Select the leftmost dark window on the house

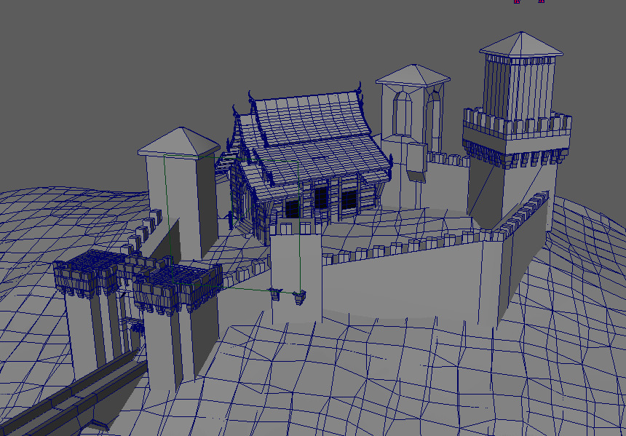(x=292, y=207)
